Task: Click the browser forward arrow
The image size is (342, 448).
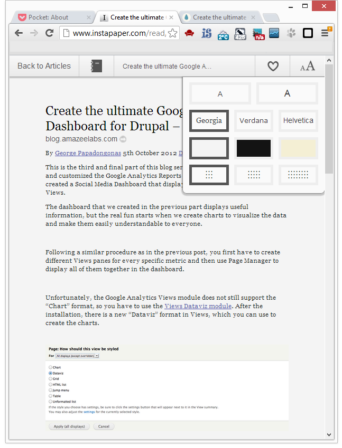Action: tap(34, 33)
